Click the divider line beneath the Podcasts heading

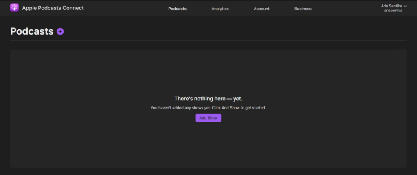pyautogui.click(x=208, y=41)
